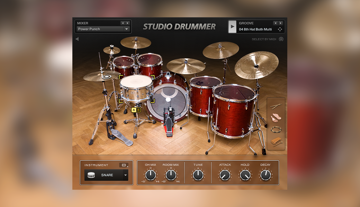This screenshot has height=207, width=360.
Task: Click the small splash cymbal
Action: [x=111, y=50]
